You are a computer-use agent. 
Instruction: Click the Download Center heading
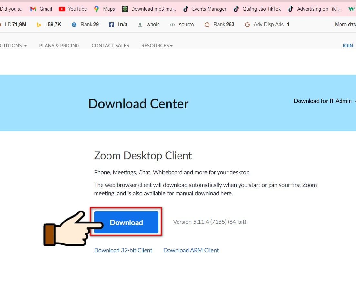(138, 104)
